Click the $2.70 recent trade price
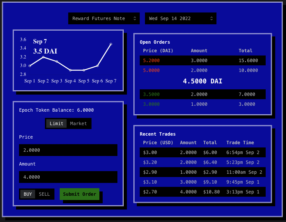This screenshot has width=286, height=222. click(x=150, y=192)
